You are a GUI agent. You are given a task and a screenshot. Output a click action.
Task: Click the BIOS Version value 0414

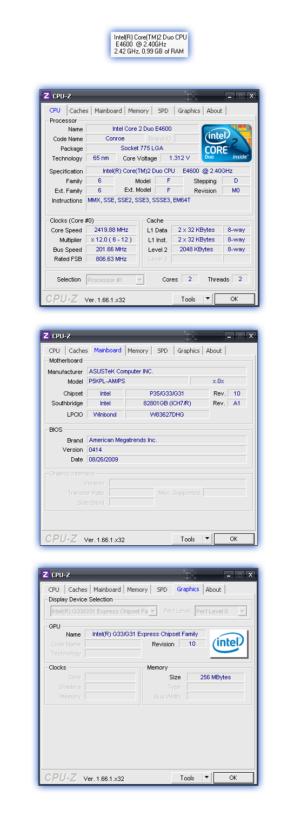pyautogui.click(x=167, y=450)
